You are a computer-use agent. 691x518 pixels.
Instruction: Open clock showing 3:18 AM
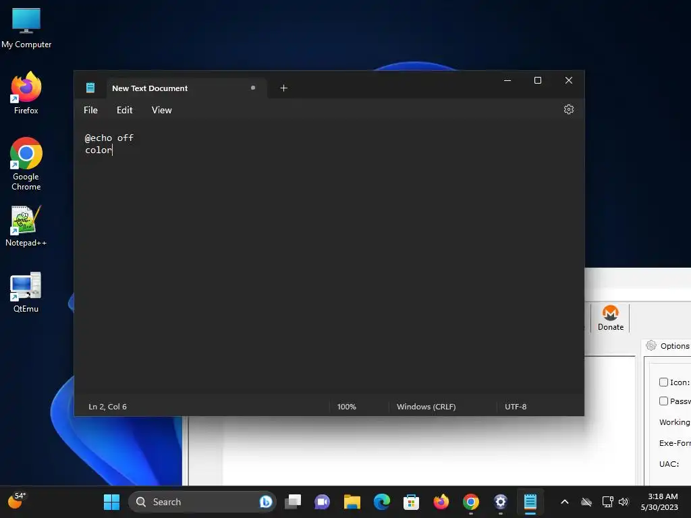659,502
